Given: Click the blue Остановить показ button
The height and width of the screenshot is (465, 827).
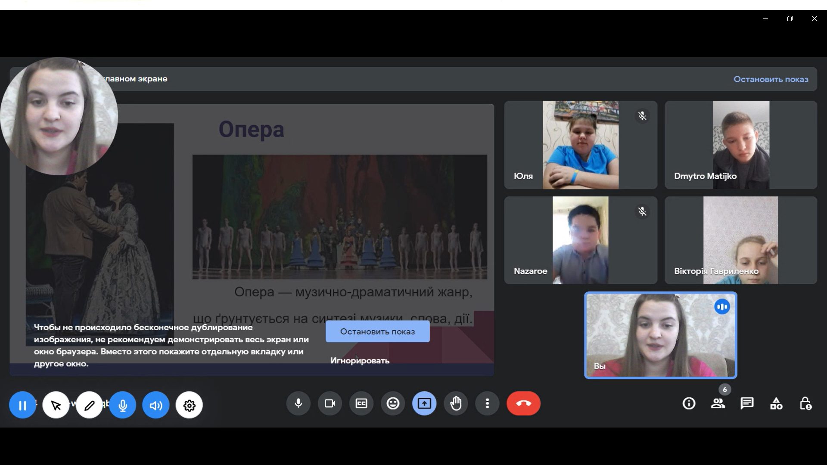Looking at the screenshot, I should [x=377, y=332].
